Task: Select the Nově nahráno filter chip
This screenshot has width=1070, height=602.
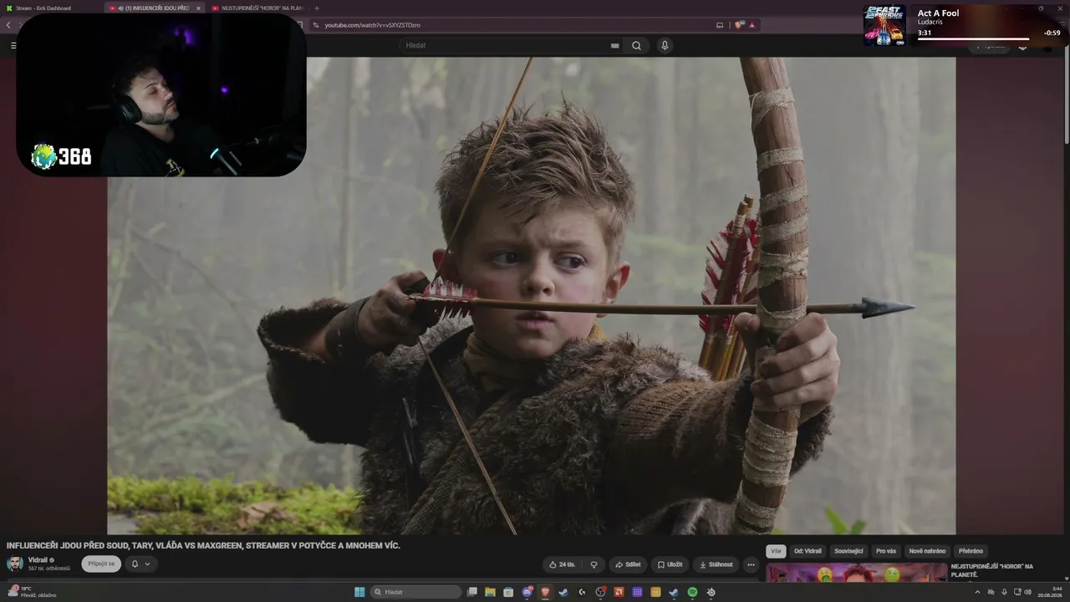Action: tap(927, 551)
